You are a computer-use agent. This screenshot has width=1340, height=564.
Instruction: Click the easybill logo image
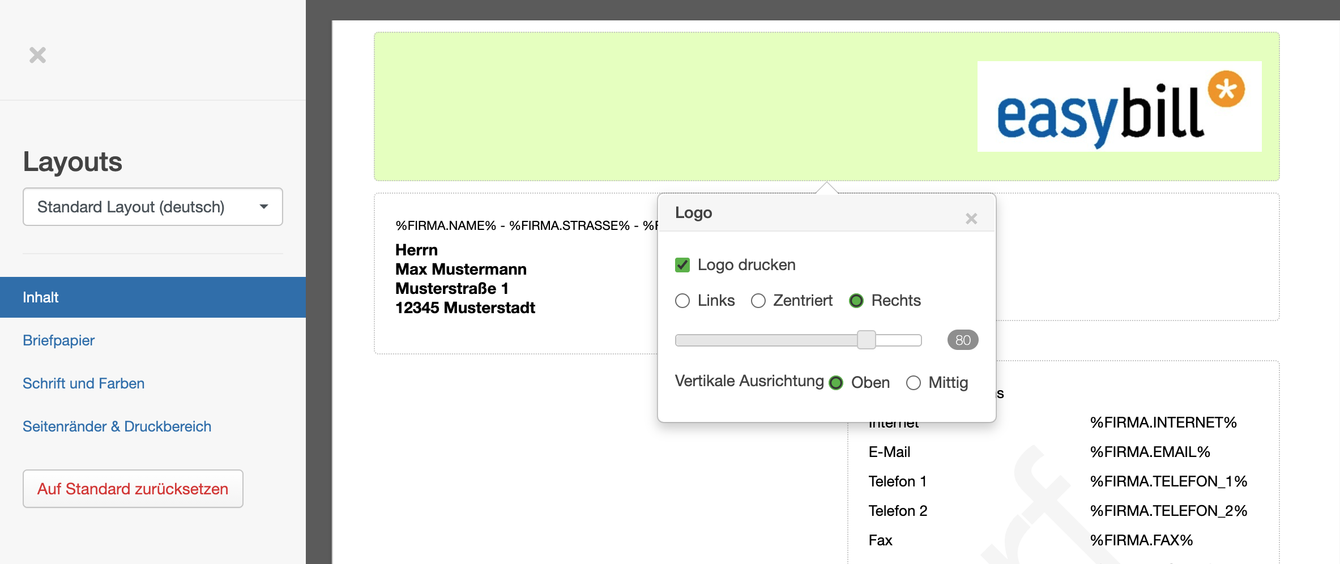(1119, 106)
